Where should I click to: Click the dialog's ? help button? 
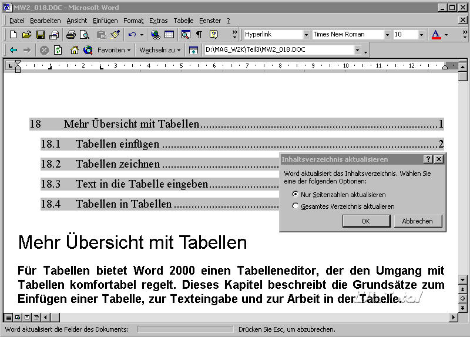(428, 159)
